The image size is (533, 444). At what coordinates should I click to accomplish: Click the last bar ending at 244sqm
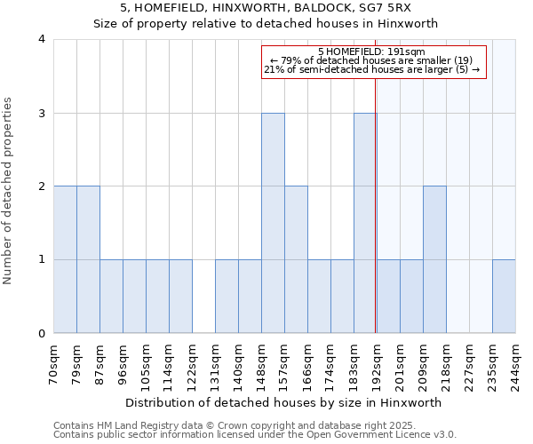504,297
